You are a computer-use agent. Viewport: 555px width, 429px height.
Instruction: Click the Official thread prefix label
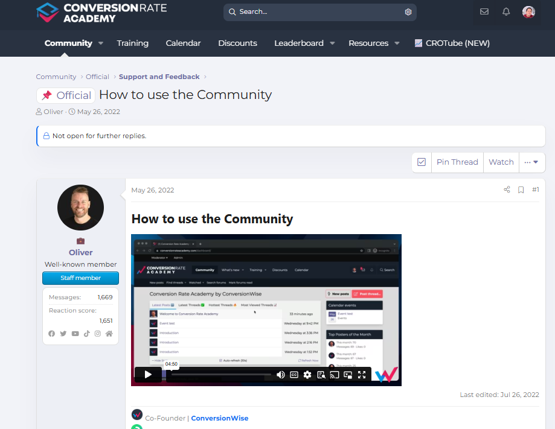point(66,95)
